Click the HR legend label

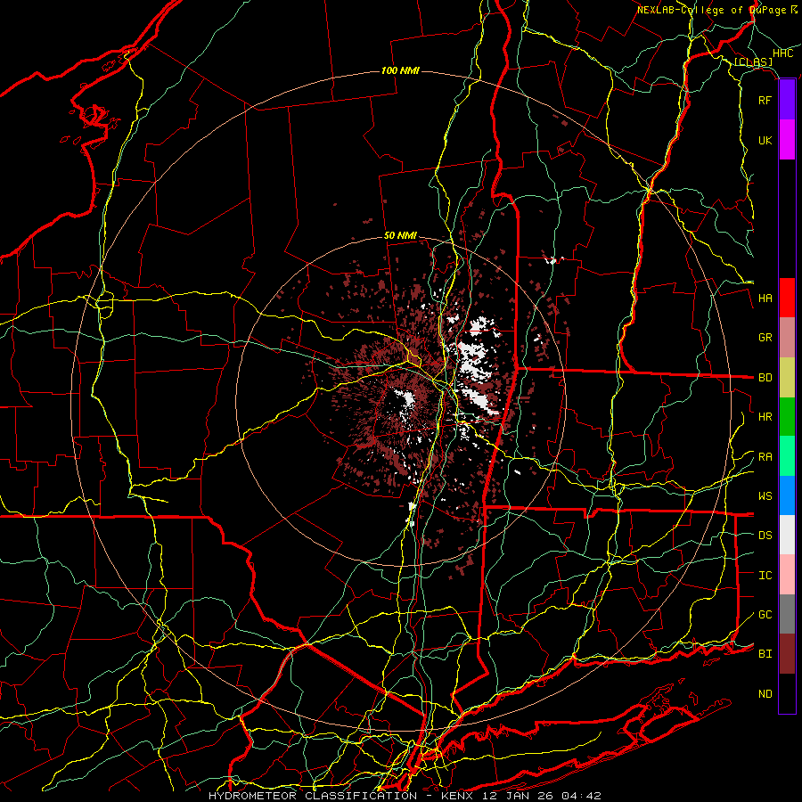pyautogui.click(x=765, y=417)
